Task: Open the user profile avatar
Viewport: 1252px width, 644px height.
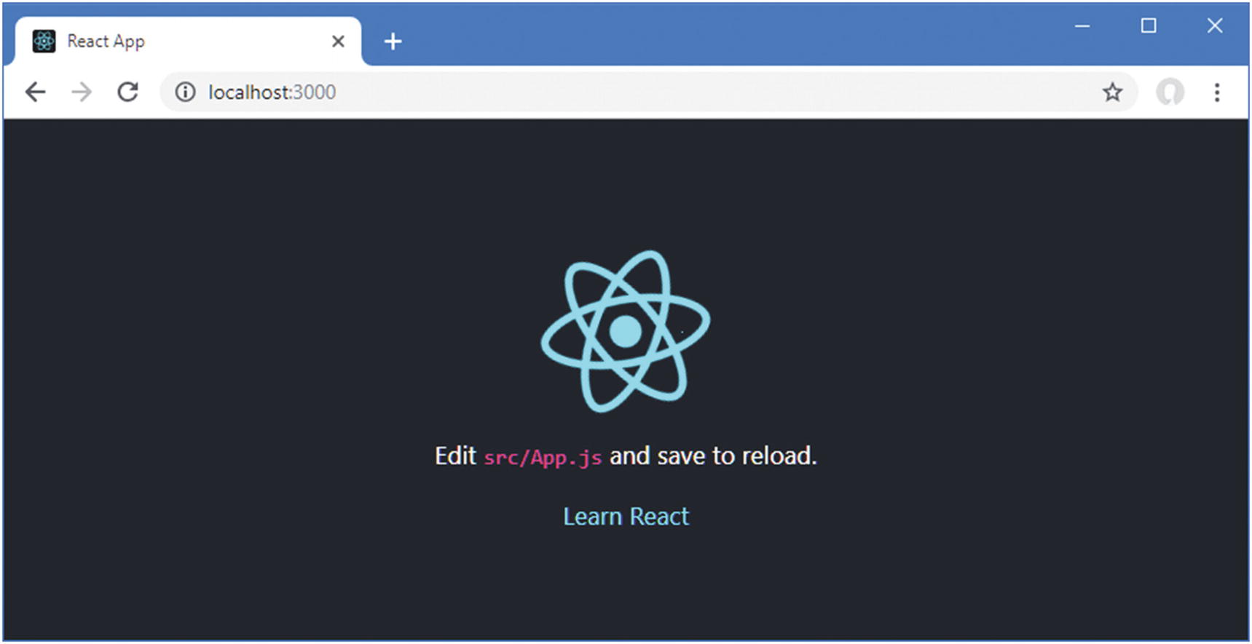Action: coord(1170,92)
